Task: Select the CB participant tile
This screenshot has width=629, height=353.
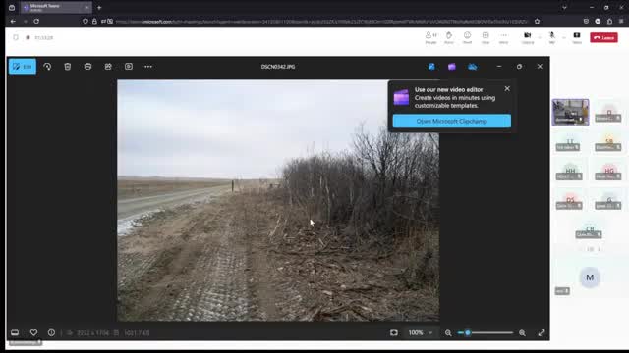Action: click(590, 231)
